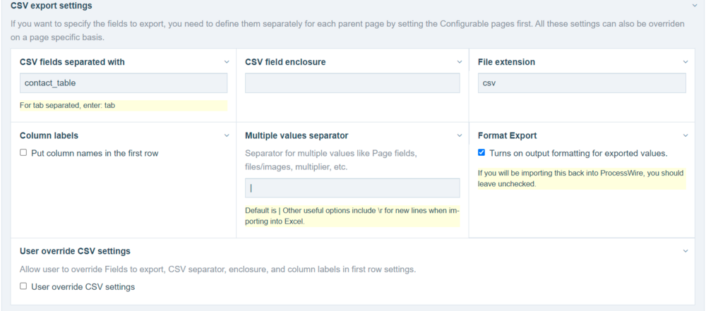706x311 pixels.
Task: Collapse the Column labels panel chevron
Action: point(227,135)
